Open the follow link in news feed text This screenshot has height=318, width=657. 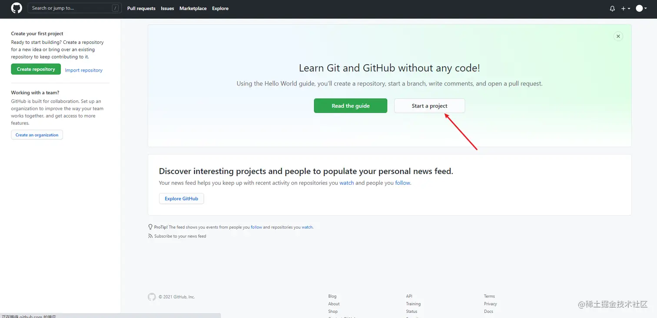click(402, 183)
